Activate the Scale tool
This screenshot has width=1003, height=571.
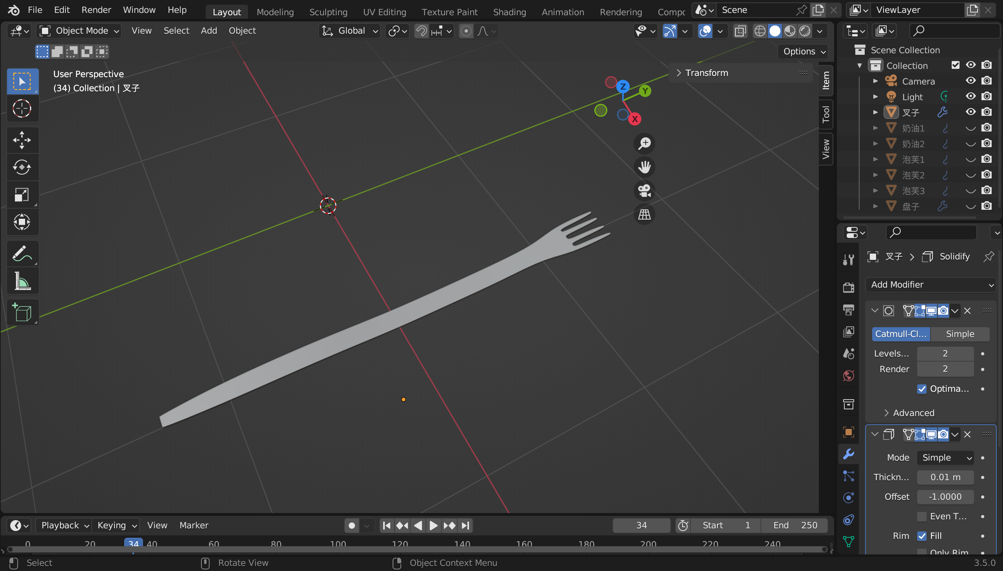tap(22, 195)
